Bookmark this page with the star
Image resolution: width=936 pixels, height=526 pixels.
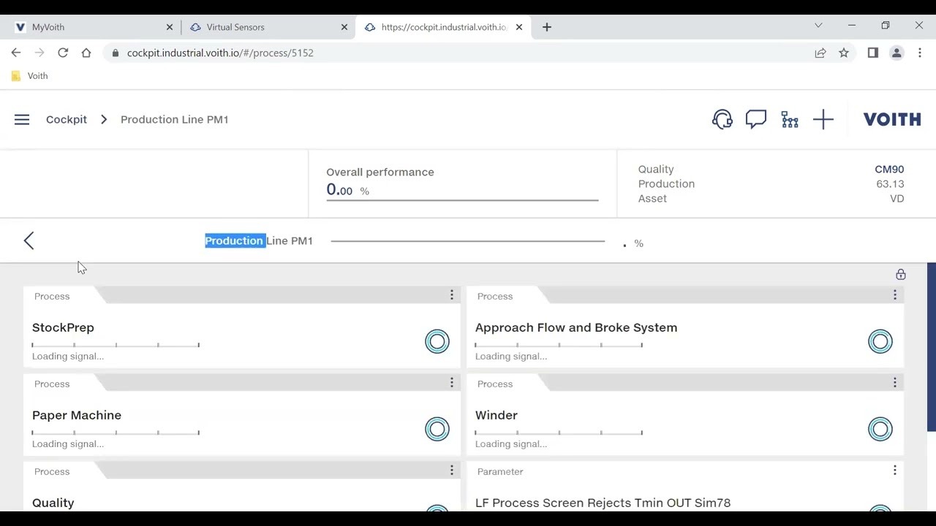coord(844,53)
